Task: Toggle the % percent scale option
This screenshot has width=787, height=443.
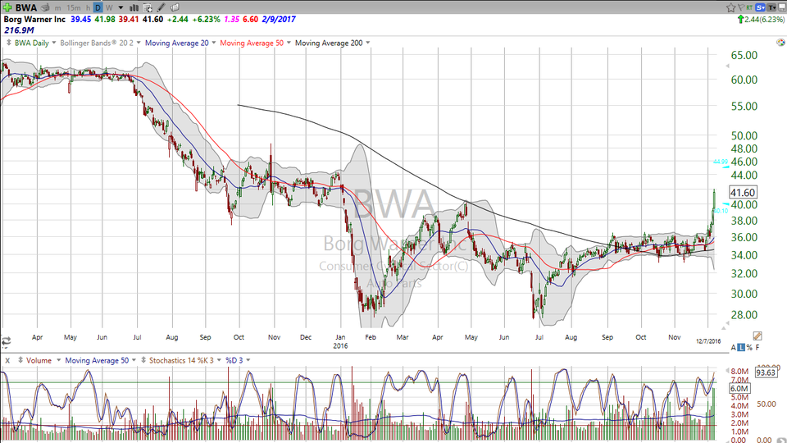Action: 749,348
